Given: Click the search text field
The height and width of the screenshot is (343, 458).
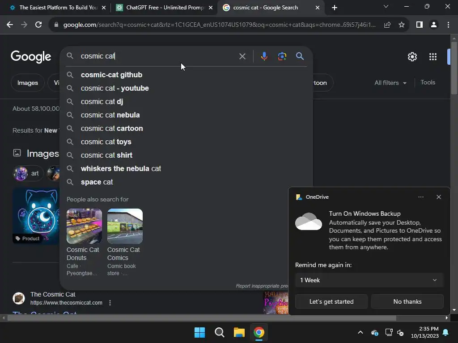Looking at the screenshot, I should (x=158, y=56).
